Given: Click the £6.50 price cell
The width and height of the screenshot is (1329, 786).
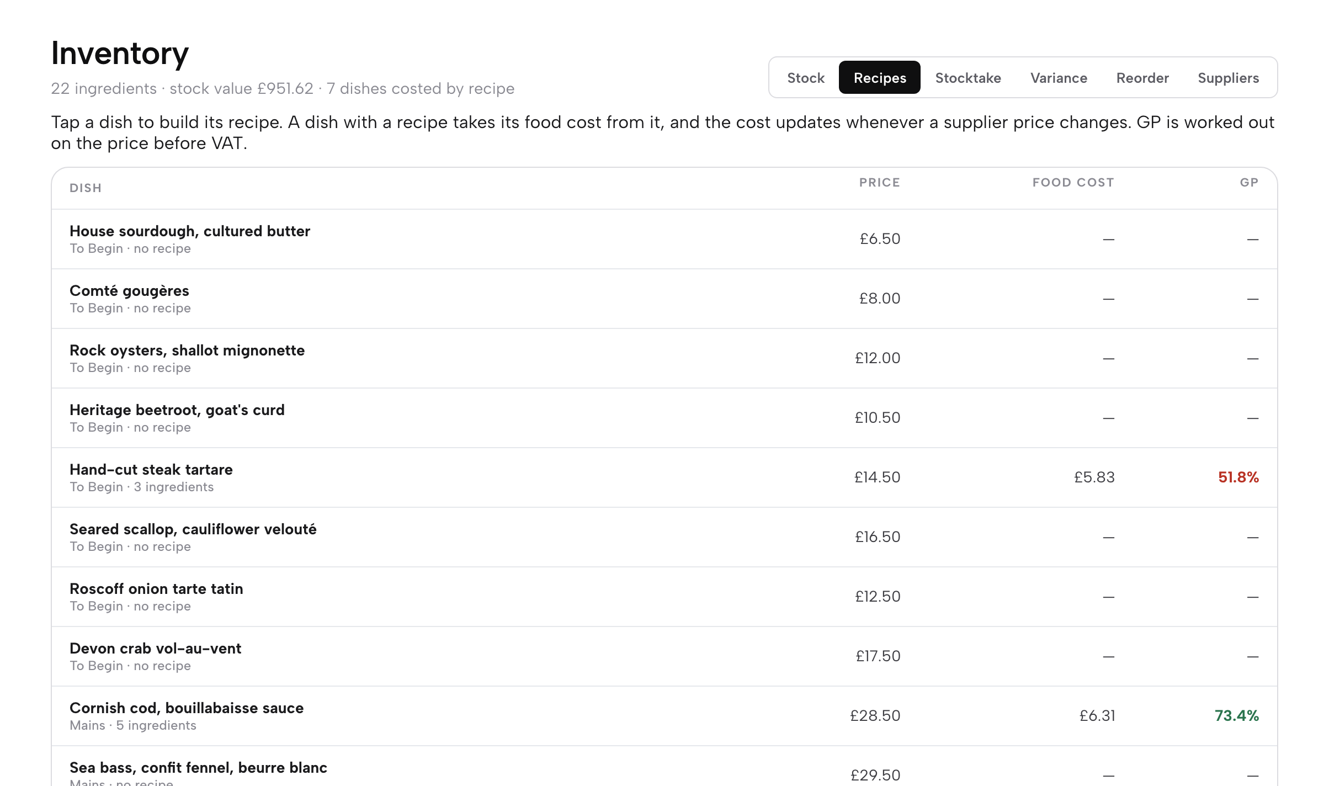Looking at the screenshot, I should [880, 239].
